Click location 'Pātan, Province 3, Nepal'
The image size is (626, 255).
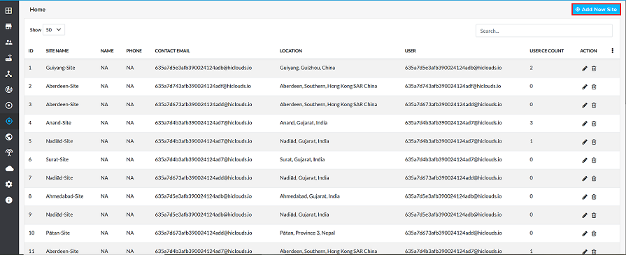click(308, 233)
